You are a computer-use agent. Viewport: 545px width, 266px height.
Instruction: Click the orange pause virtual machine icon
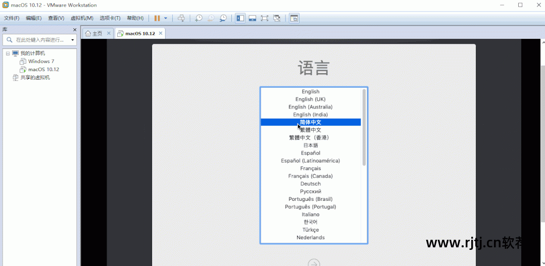(157, 18)
